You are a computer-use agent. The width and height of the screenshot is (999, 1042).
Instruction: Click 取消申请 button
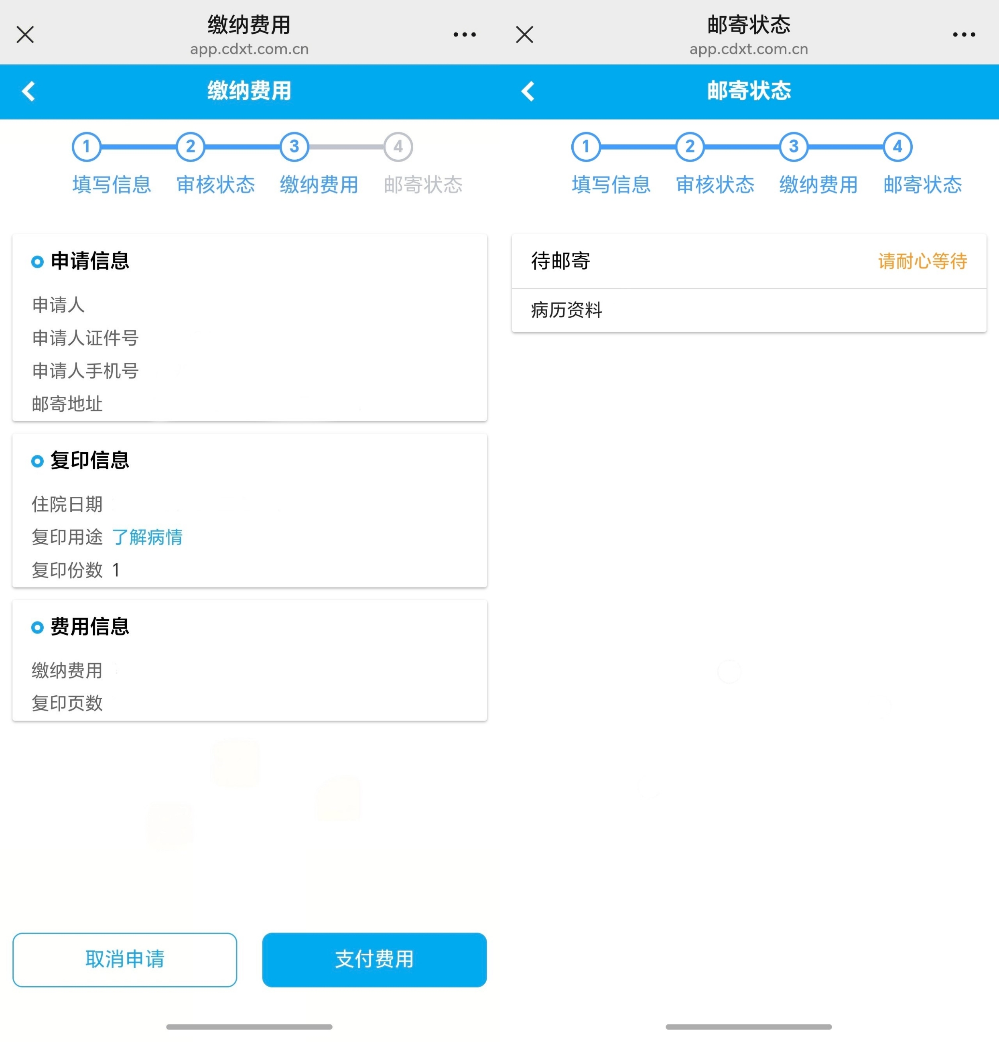(124, 960)
